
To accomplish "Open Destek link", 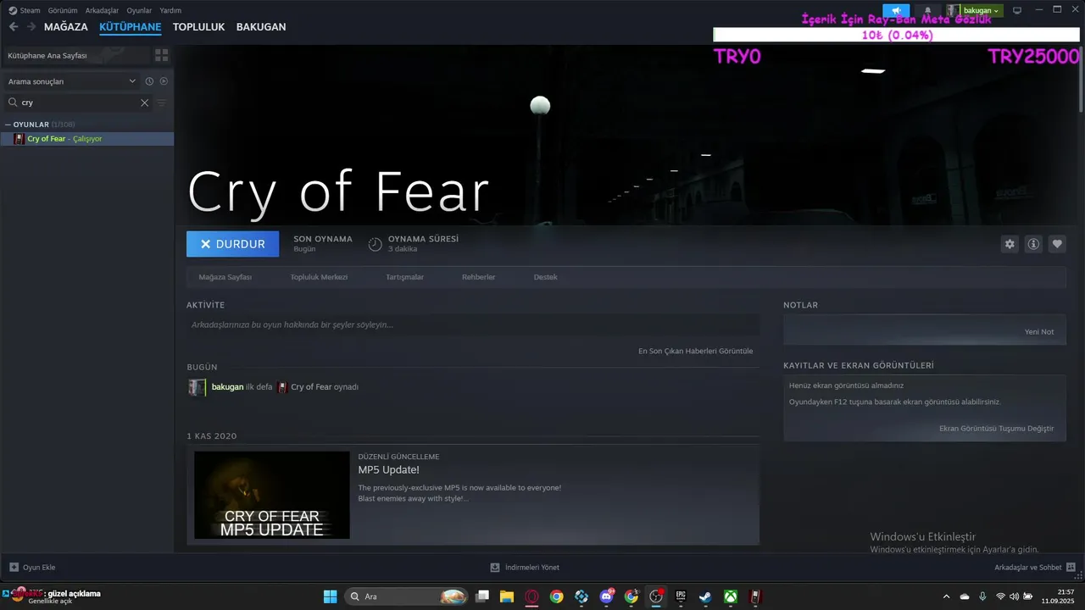I will click(545, 277).
